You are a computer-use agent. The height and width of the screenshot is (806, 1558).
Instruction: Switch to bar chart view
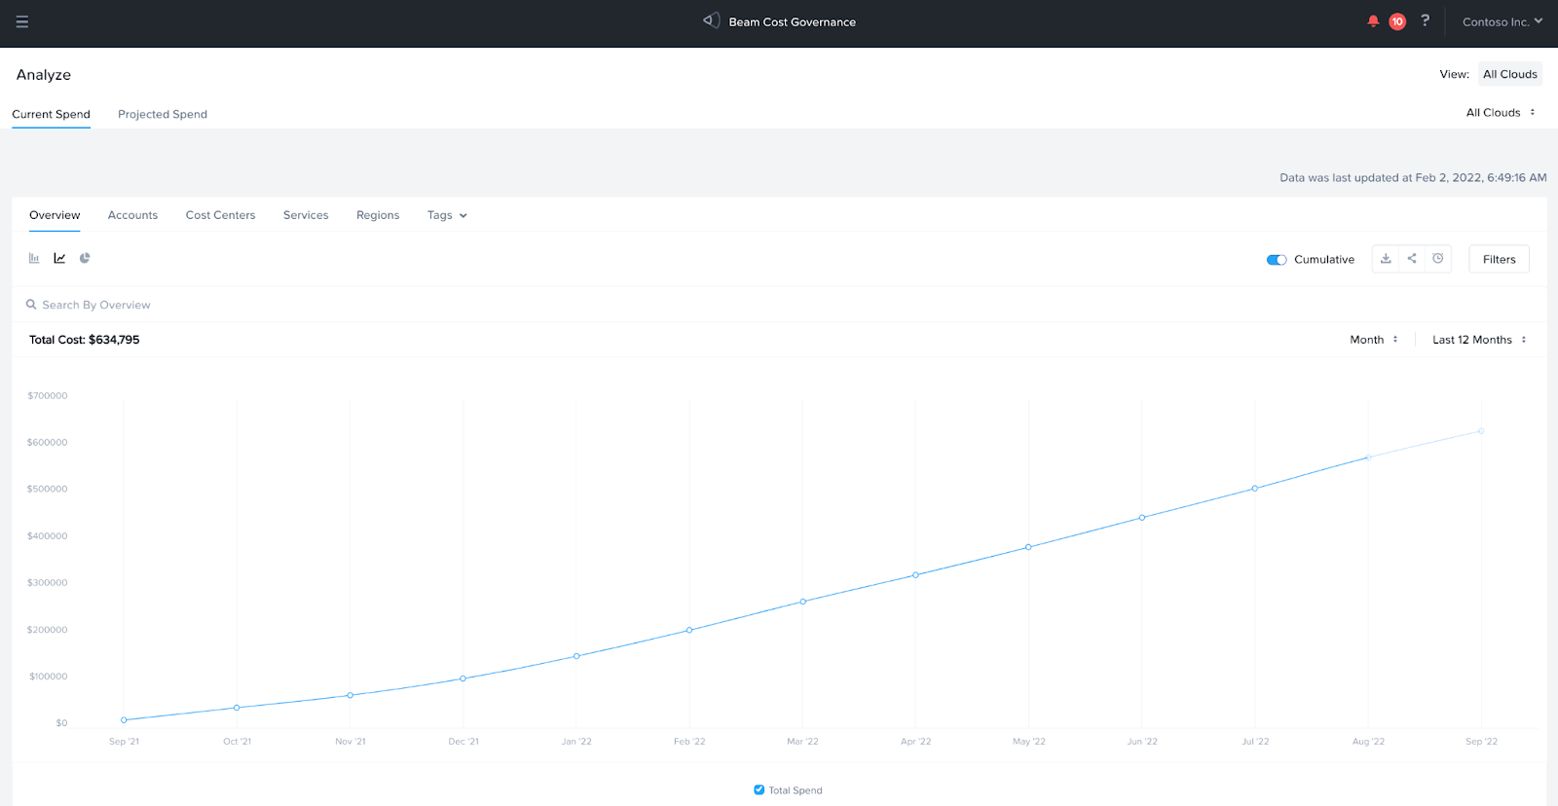(x=34, y=258)
